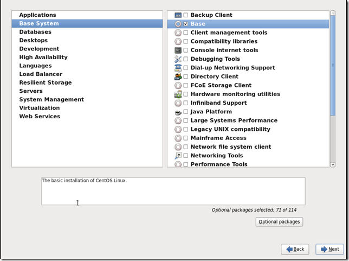This screenshot has height=261, width=349.
Task: Tick the Networking Tools checkbox
Action: (x=186, y=156)
